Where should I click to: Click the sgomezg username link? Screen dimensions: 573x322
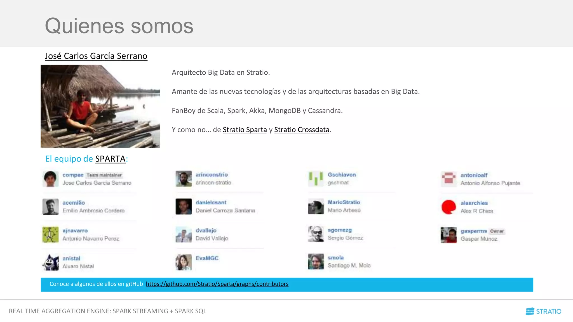(x=339, y=230)
